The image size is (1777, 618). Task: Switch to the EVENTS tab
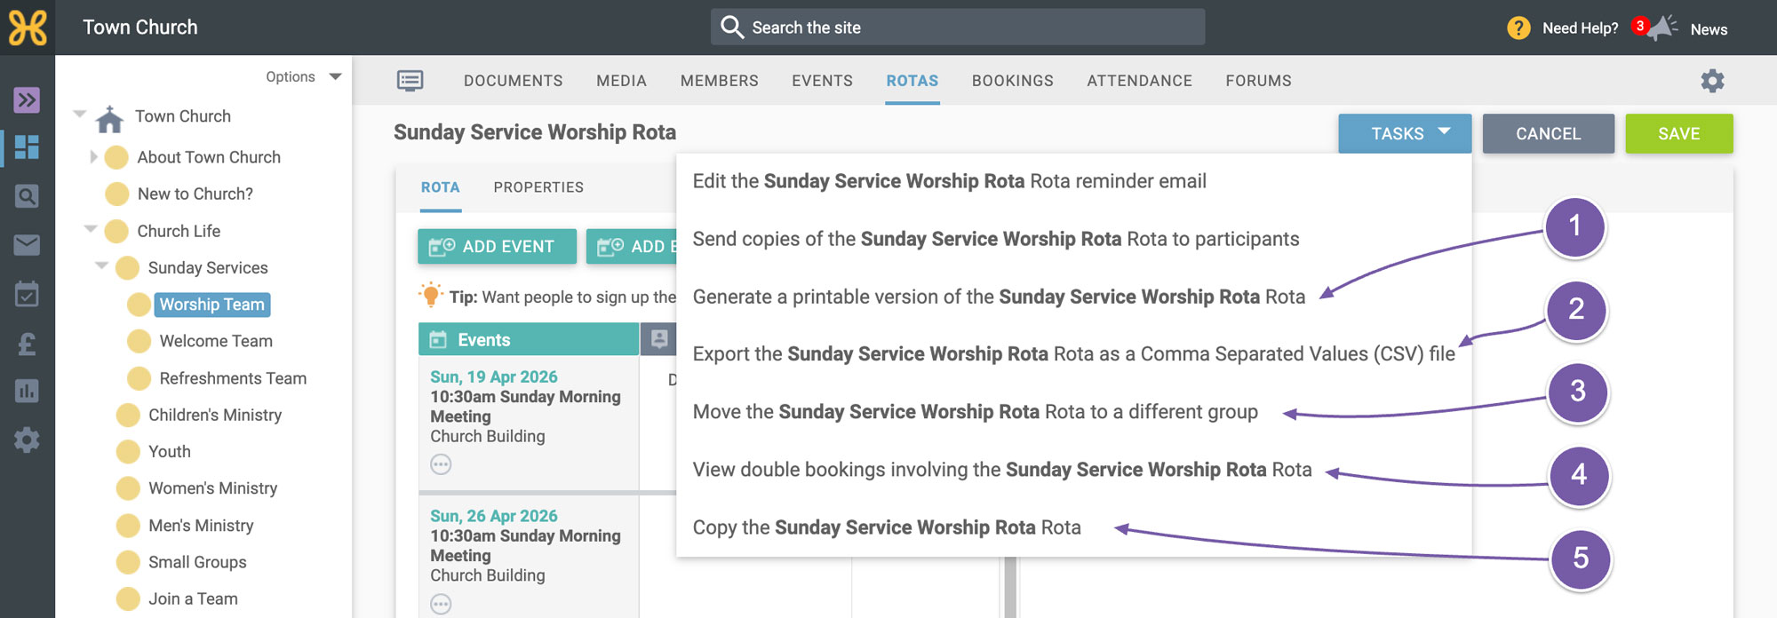pyautogui.click(x=822, y=81)
